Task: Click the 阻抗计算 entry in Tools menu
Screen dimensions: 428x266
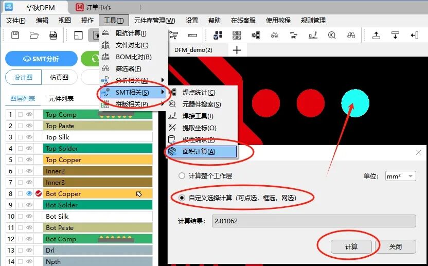Action: [131, 33]
